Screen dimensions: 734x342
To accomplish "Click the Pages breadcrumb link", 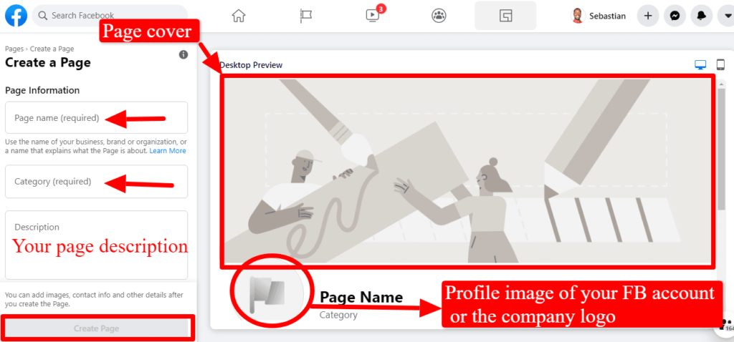I will point(14,49).
